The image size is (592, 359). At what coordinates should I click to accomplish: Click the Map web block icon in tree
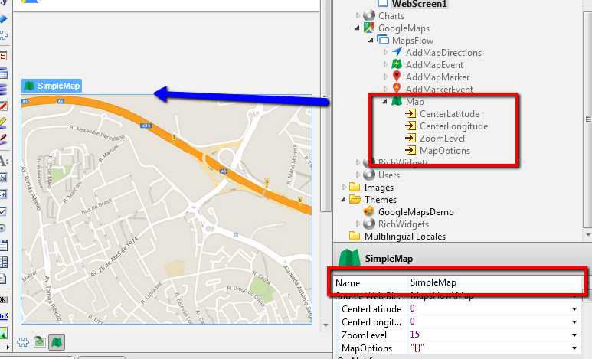click(397, 102)
